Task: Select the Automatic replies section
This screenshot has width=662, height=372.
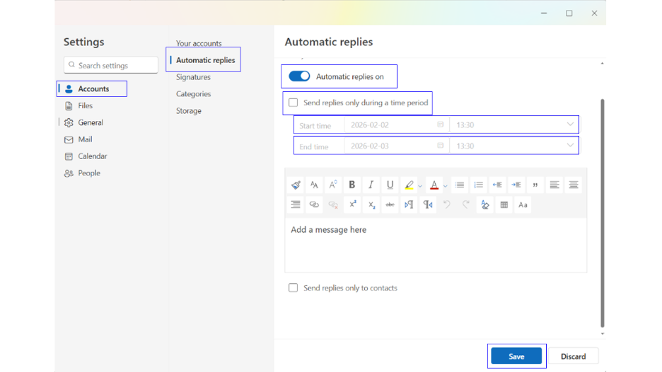Action: click(205, 60)
